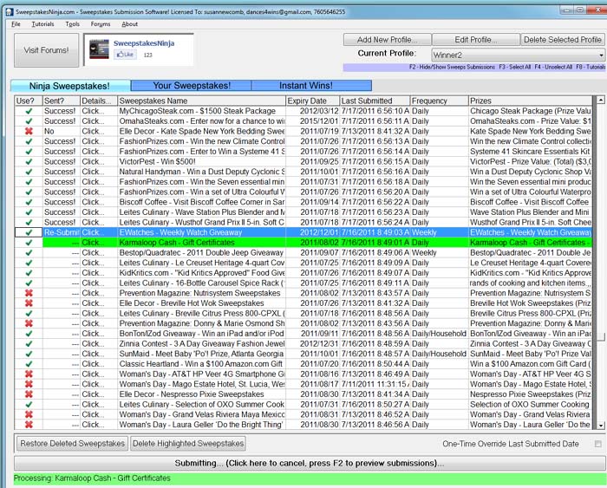
Task: Open the About menu
Action: [130, 24]
